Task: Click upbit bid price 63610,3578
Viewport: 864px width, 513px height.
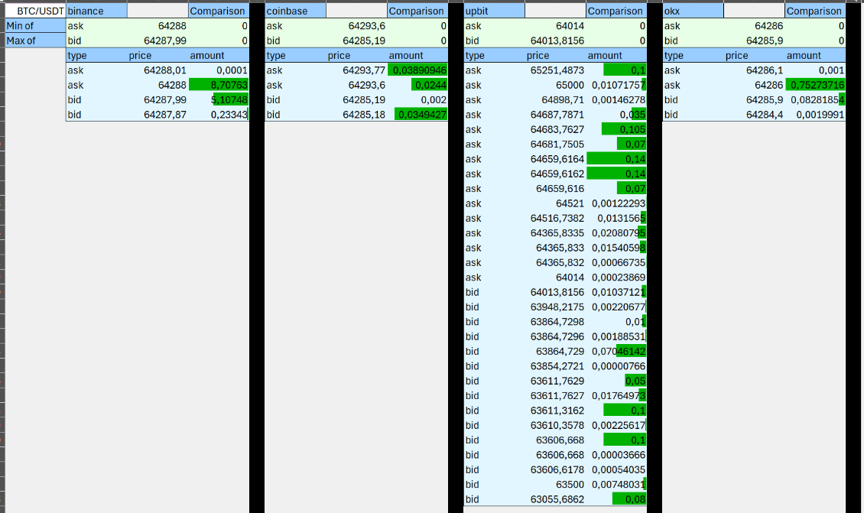Action: (555, 425)
